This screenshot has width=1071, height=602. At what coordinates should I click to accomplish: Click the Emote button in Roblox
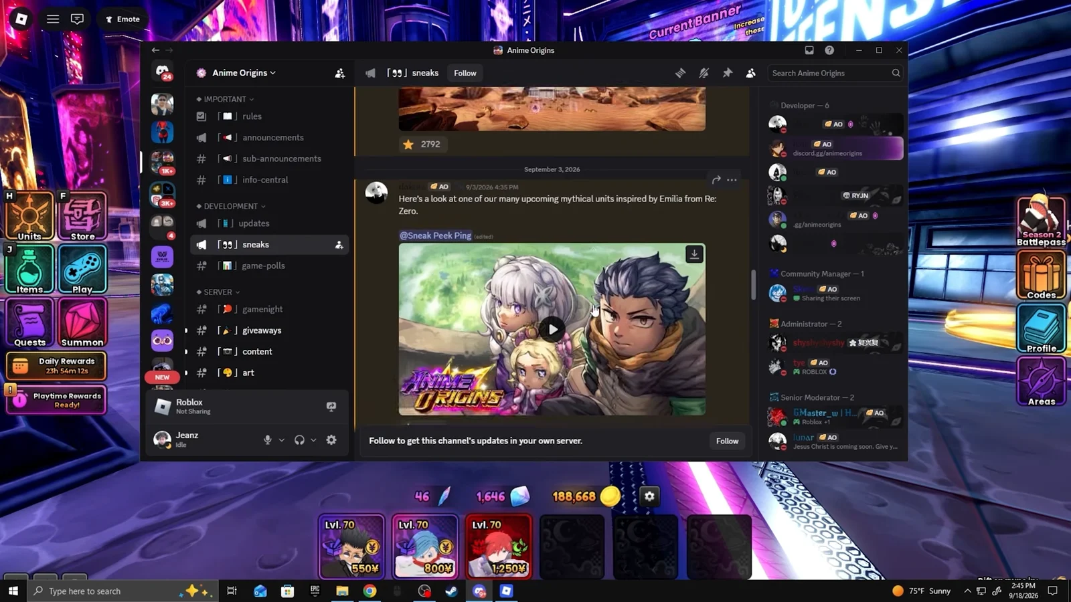122,19
